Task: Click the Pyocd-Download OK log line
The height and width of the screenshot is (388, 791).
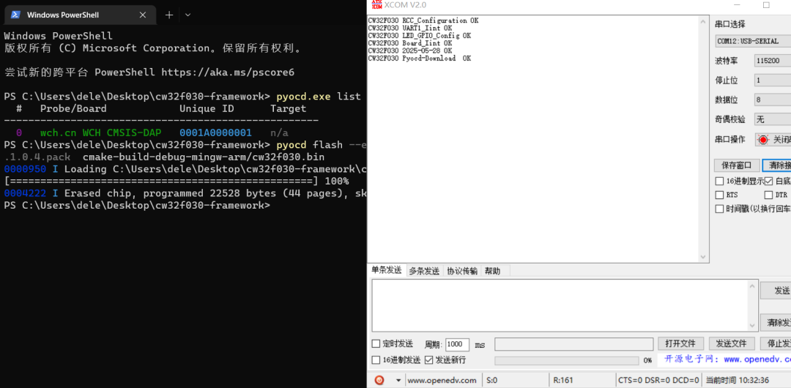Action: coord(419,59)
